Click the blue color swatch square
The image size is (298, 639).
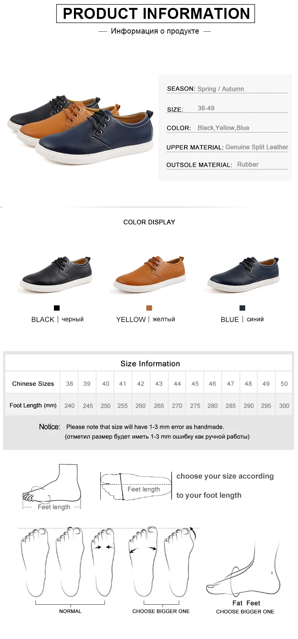coord(242,308)
